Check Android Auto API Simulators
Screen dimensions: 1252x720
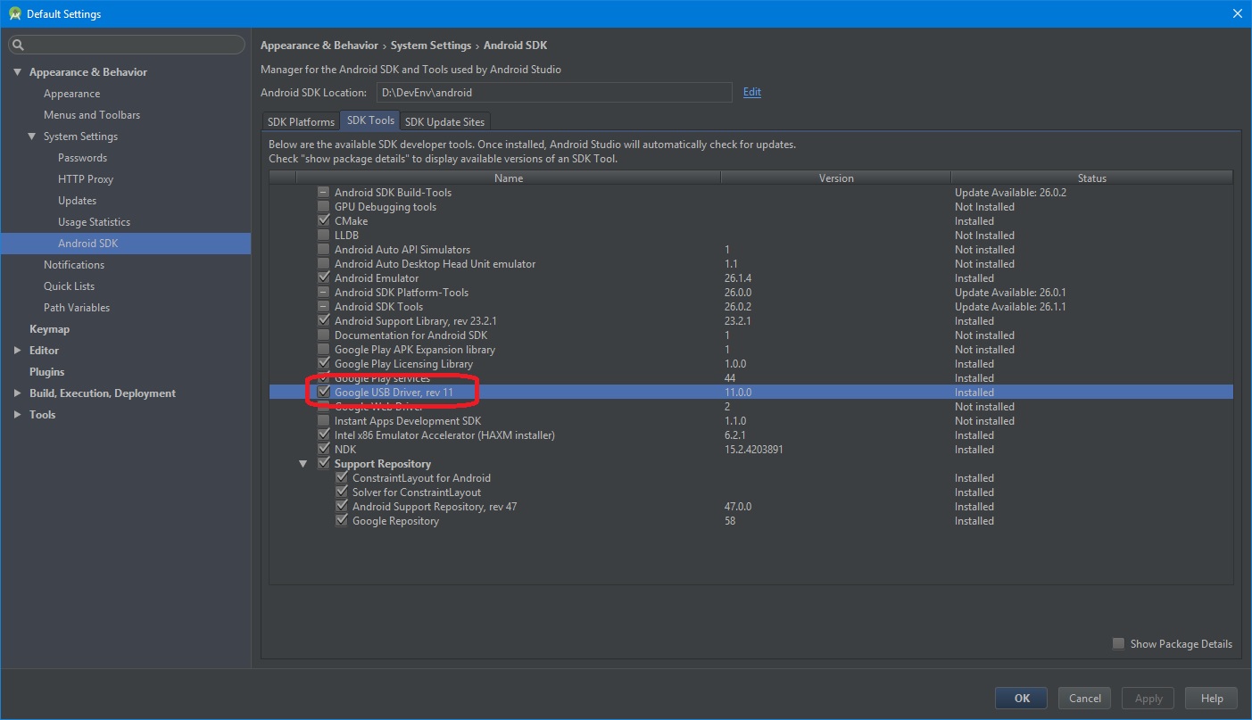(x=324, y=250)
